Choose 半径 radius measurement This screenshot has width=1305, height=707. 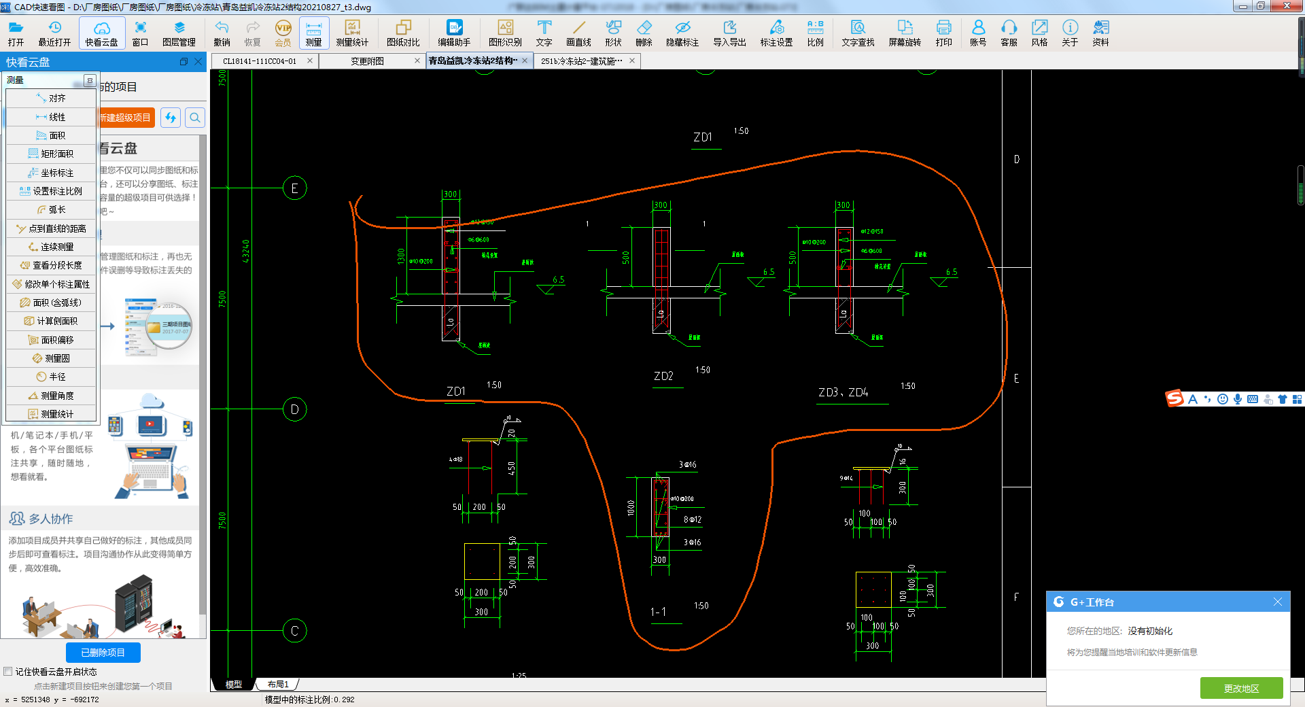51,377
